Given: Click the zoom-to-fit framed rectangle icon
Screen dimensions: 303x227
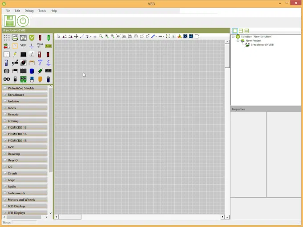Looking at the screenshot, I should click(118, 36).
